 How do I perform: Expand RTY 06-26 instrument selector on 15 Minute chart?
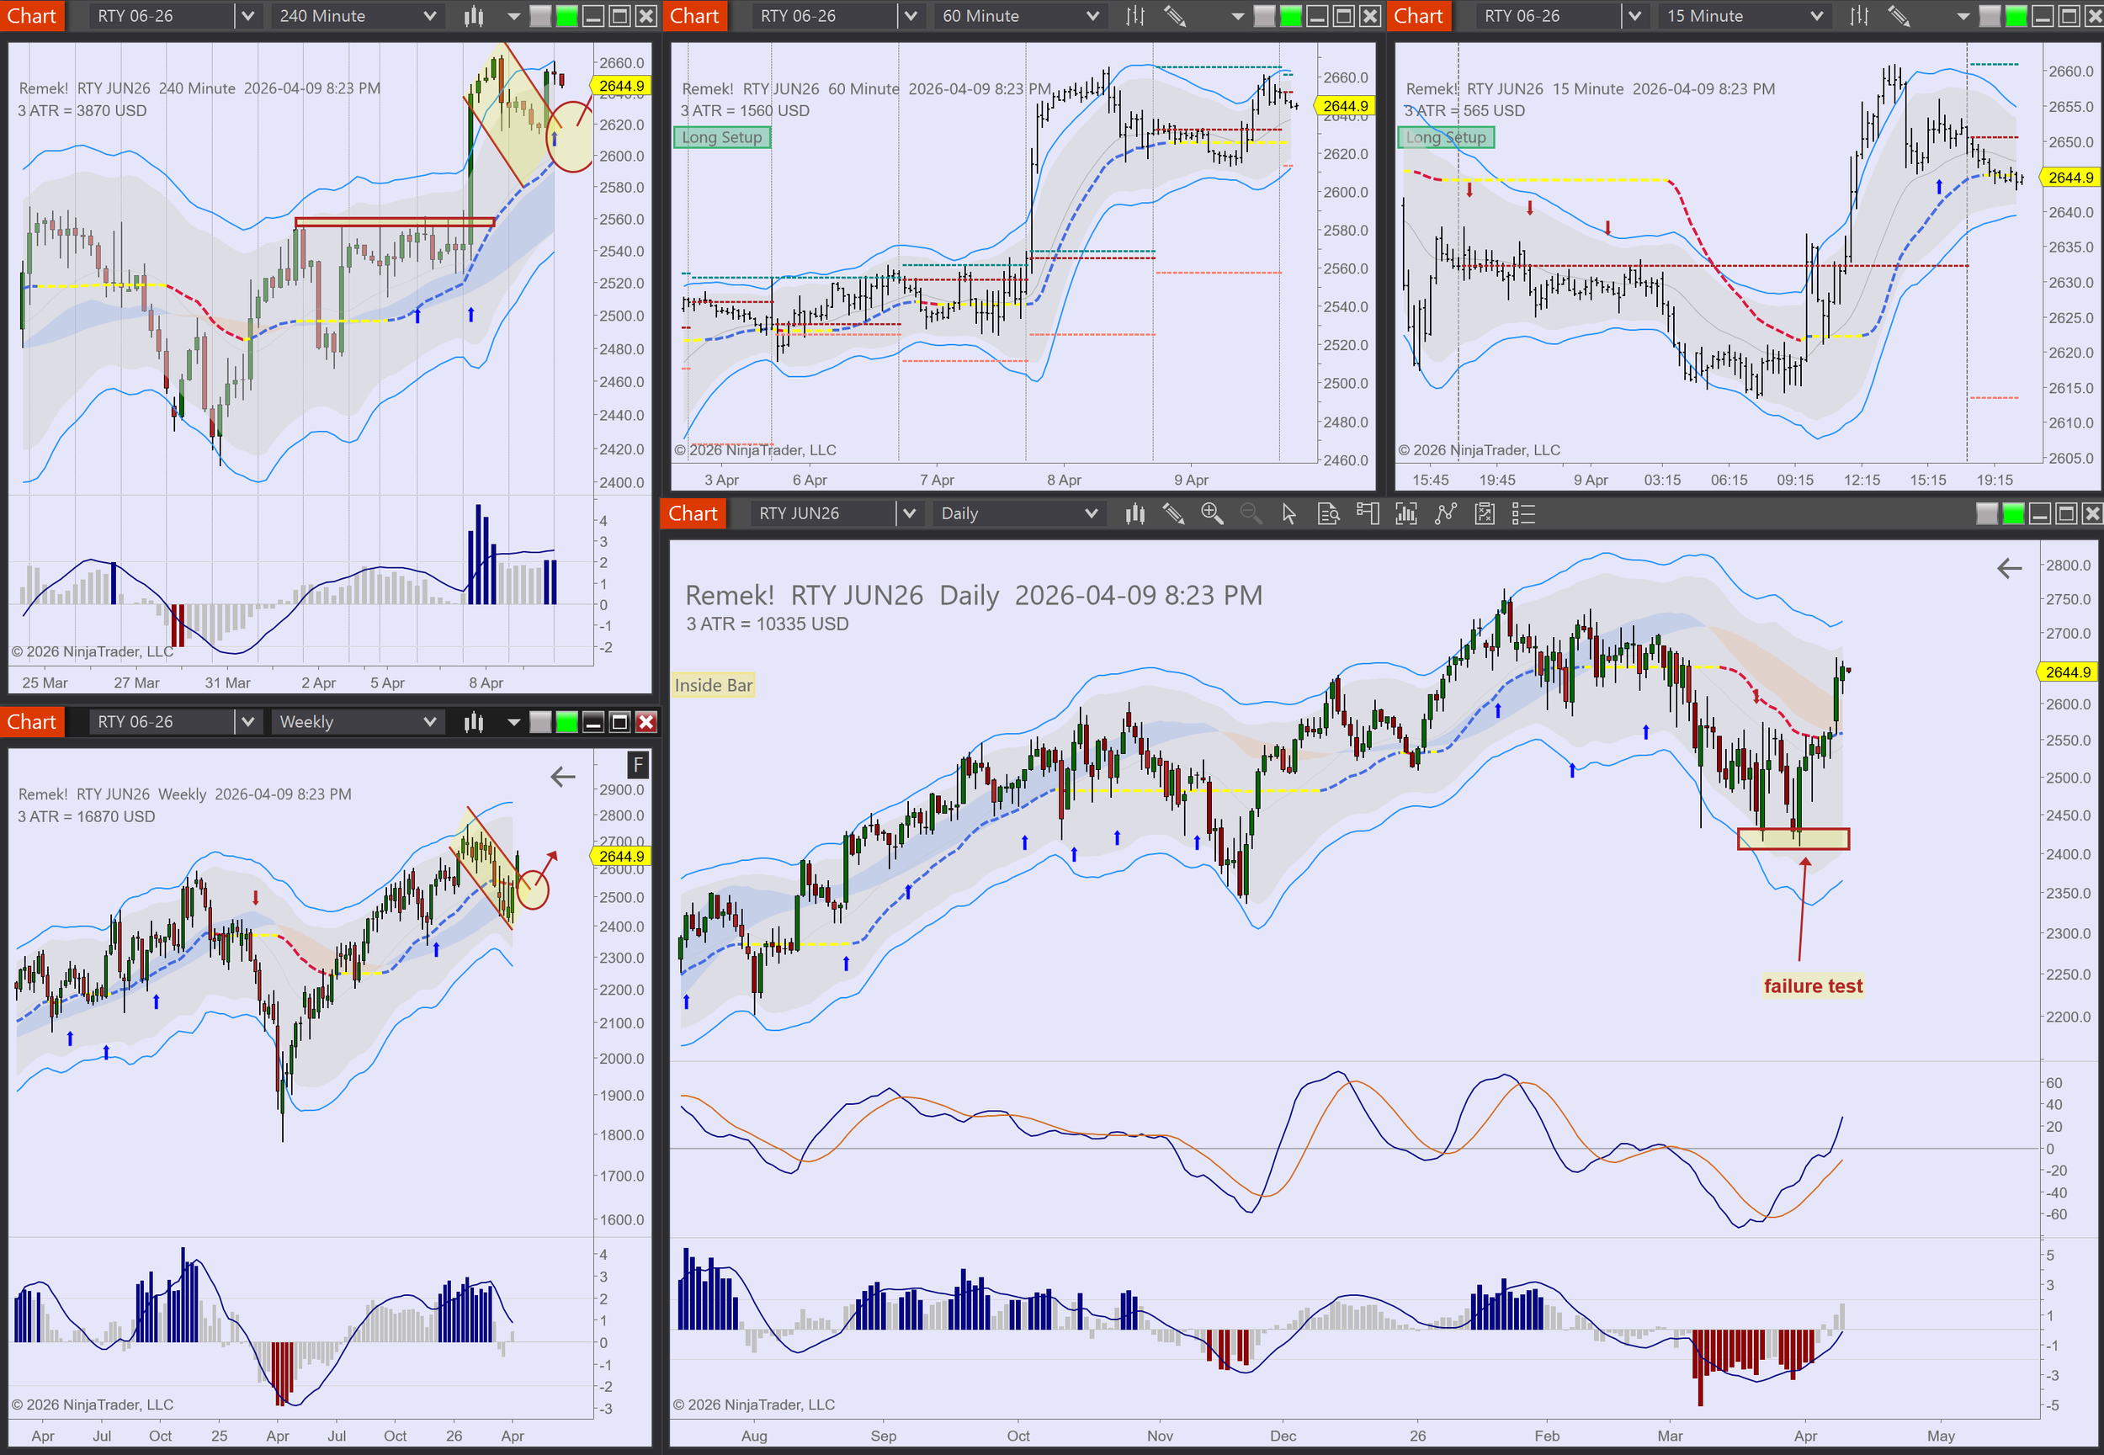(x=1634, y=15)
